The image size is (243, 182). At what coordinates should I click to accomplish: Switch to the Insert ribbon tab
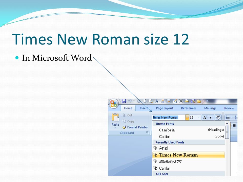click(x=144, y=108)
